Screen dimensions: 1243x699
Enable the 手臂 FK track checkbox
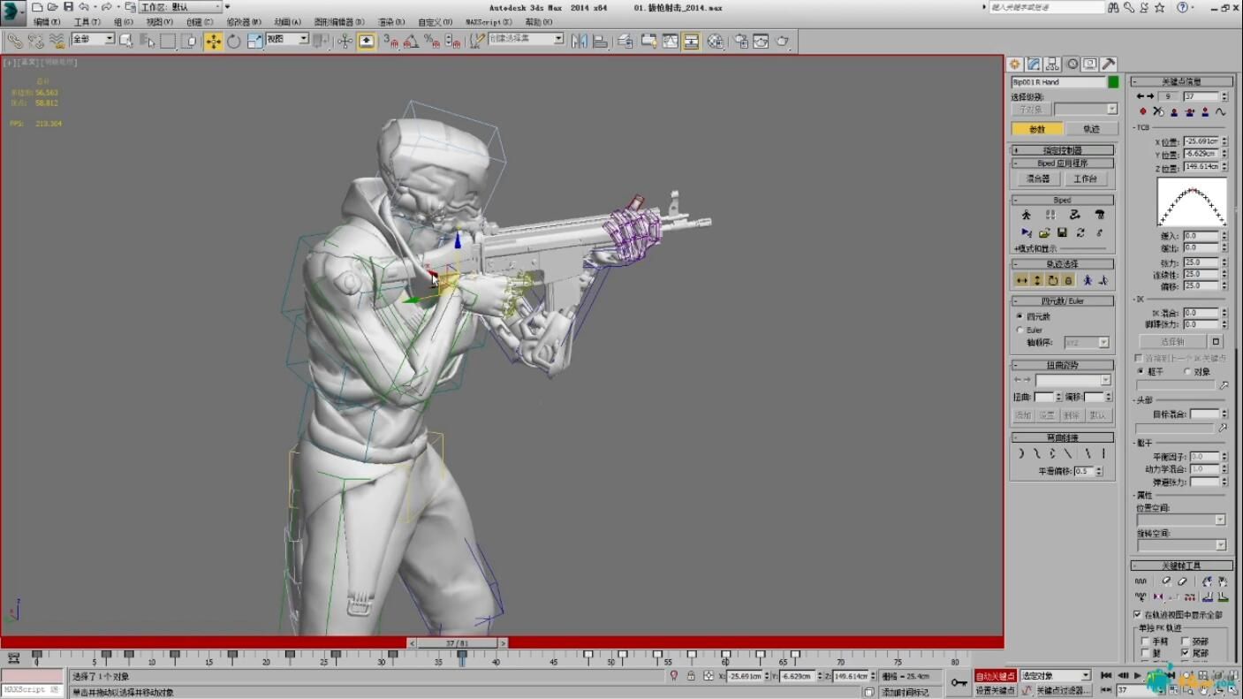1146,642
